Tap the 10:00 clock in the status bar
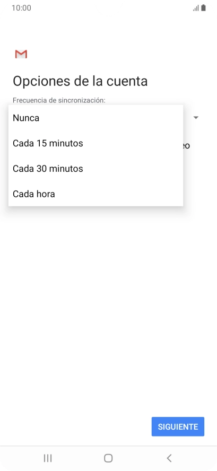This screenshot has height=471, width=217. point(21,8)
